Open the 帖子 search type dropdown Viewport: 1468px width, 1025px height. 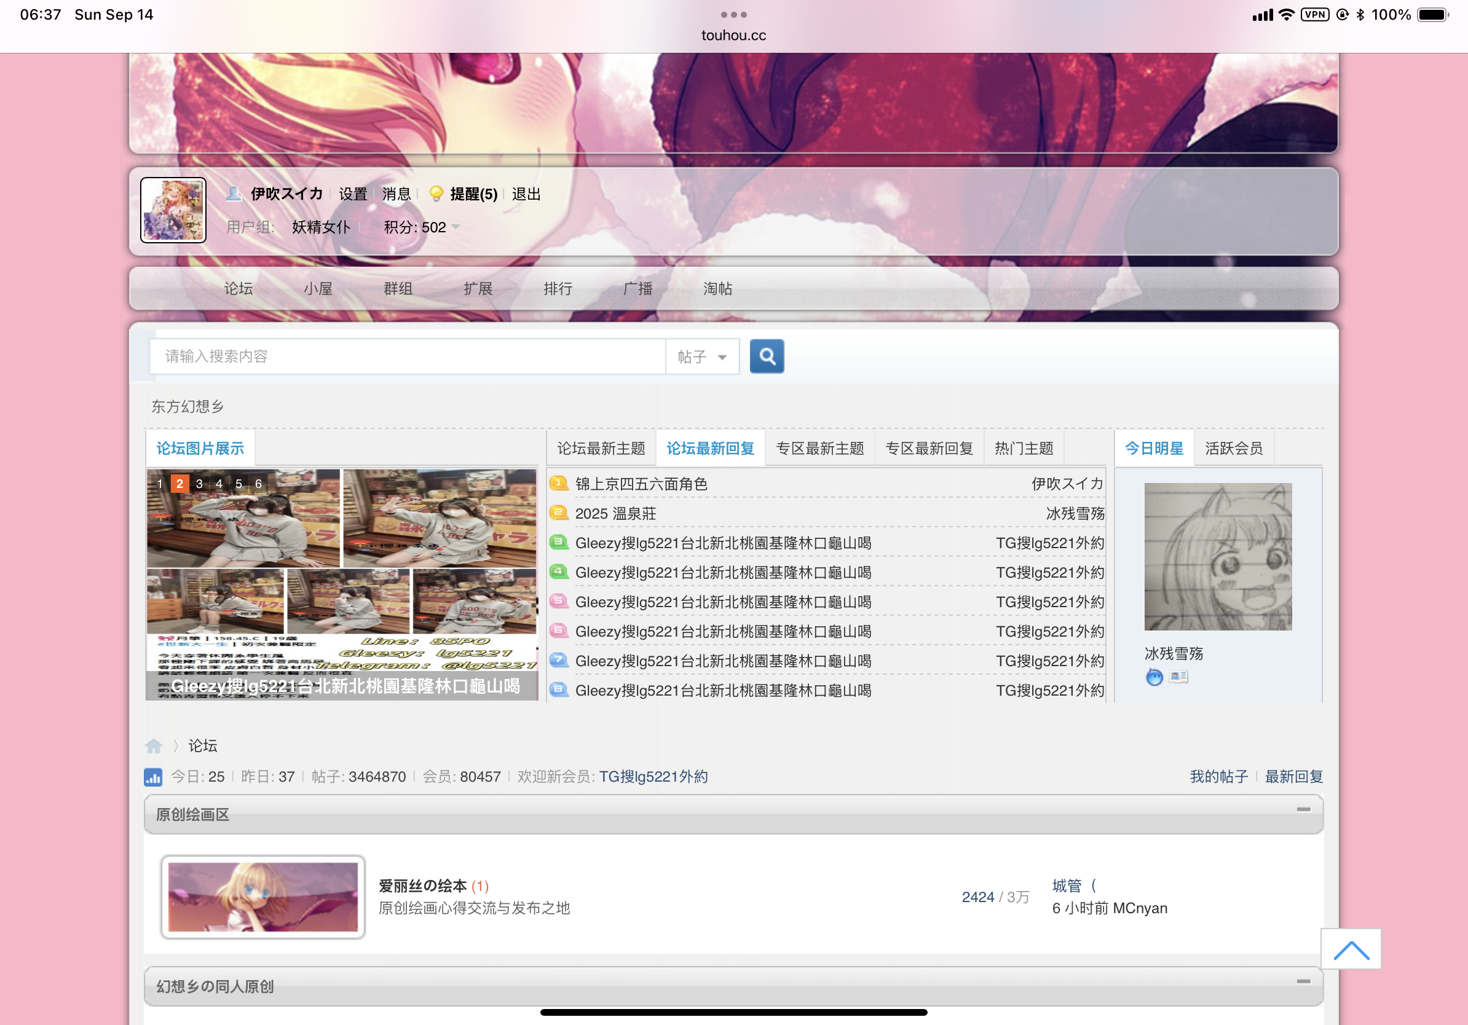[702, 356]
